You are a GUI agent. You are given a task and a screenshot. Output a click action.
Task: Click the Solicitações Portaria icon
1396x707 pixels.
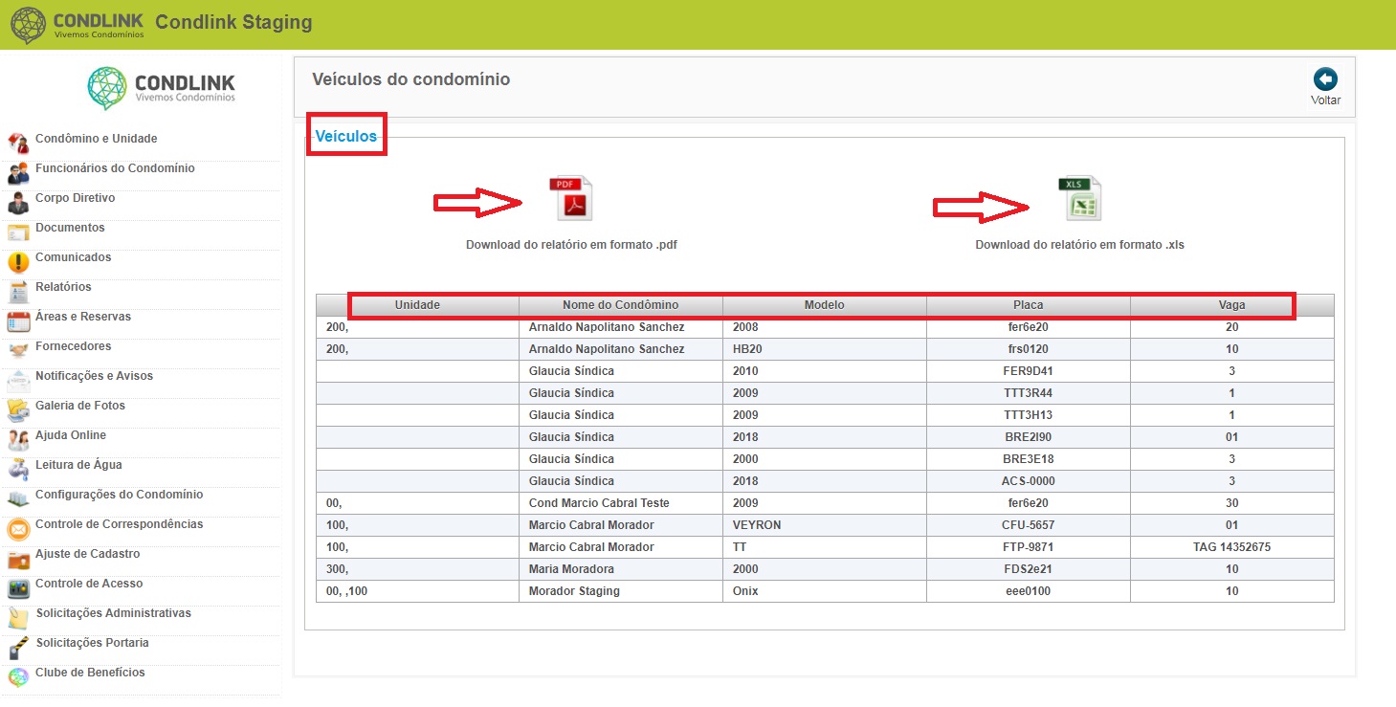coord(18,648)
